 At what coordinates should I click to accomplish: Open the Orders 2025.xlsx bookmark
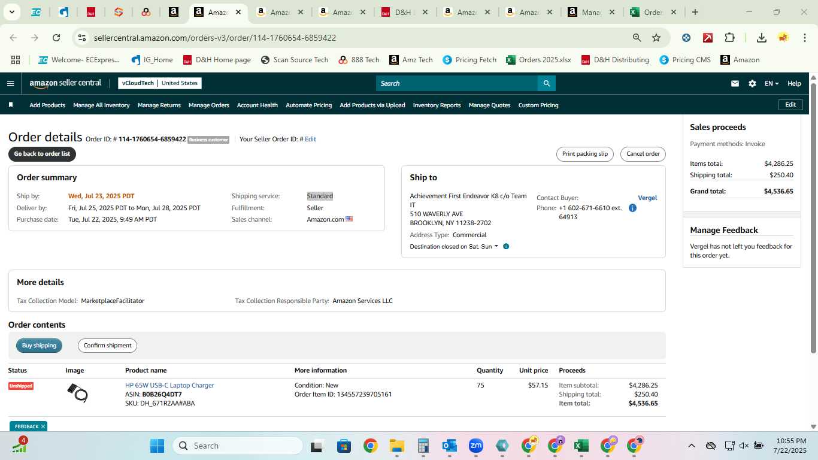[x=538, y=60]
